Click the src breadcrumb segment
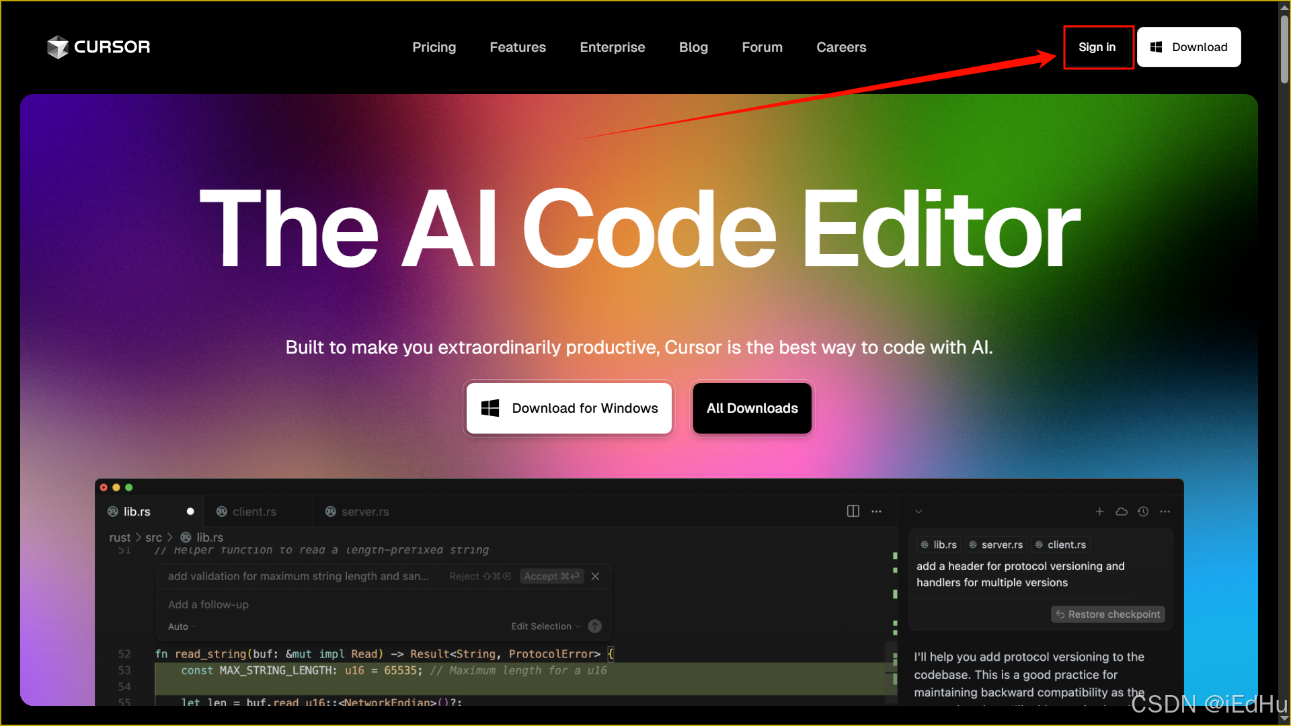1291x726 pixels. pos(154,538)
